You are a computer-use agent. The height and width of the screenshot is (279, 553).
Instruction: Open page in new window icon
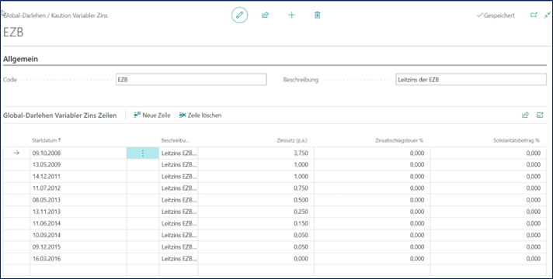[534, 15]
